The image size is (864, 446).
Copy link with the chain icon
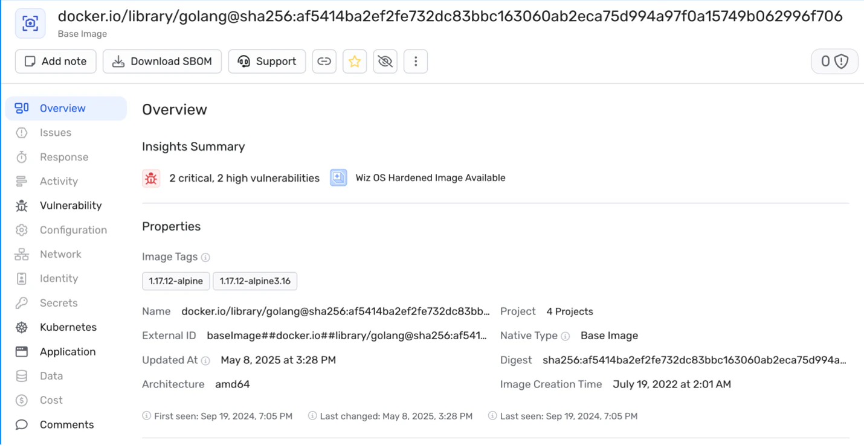(324, 61)
